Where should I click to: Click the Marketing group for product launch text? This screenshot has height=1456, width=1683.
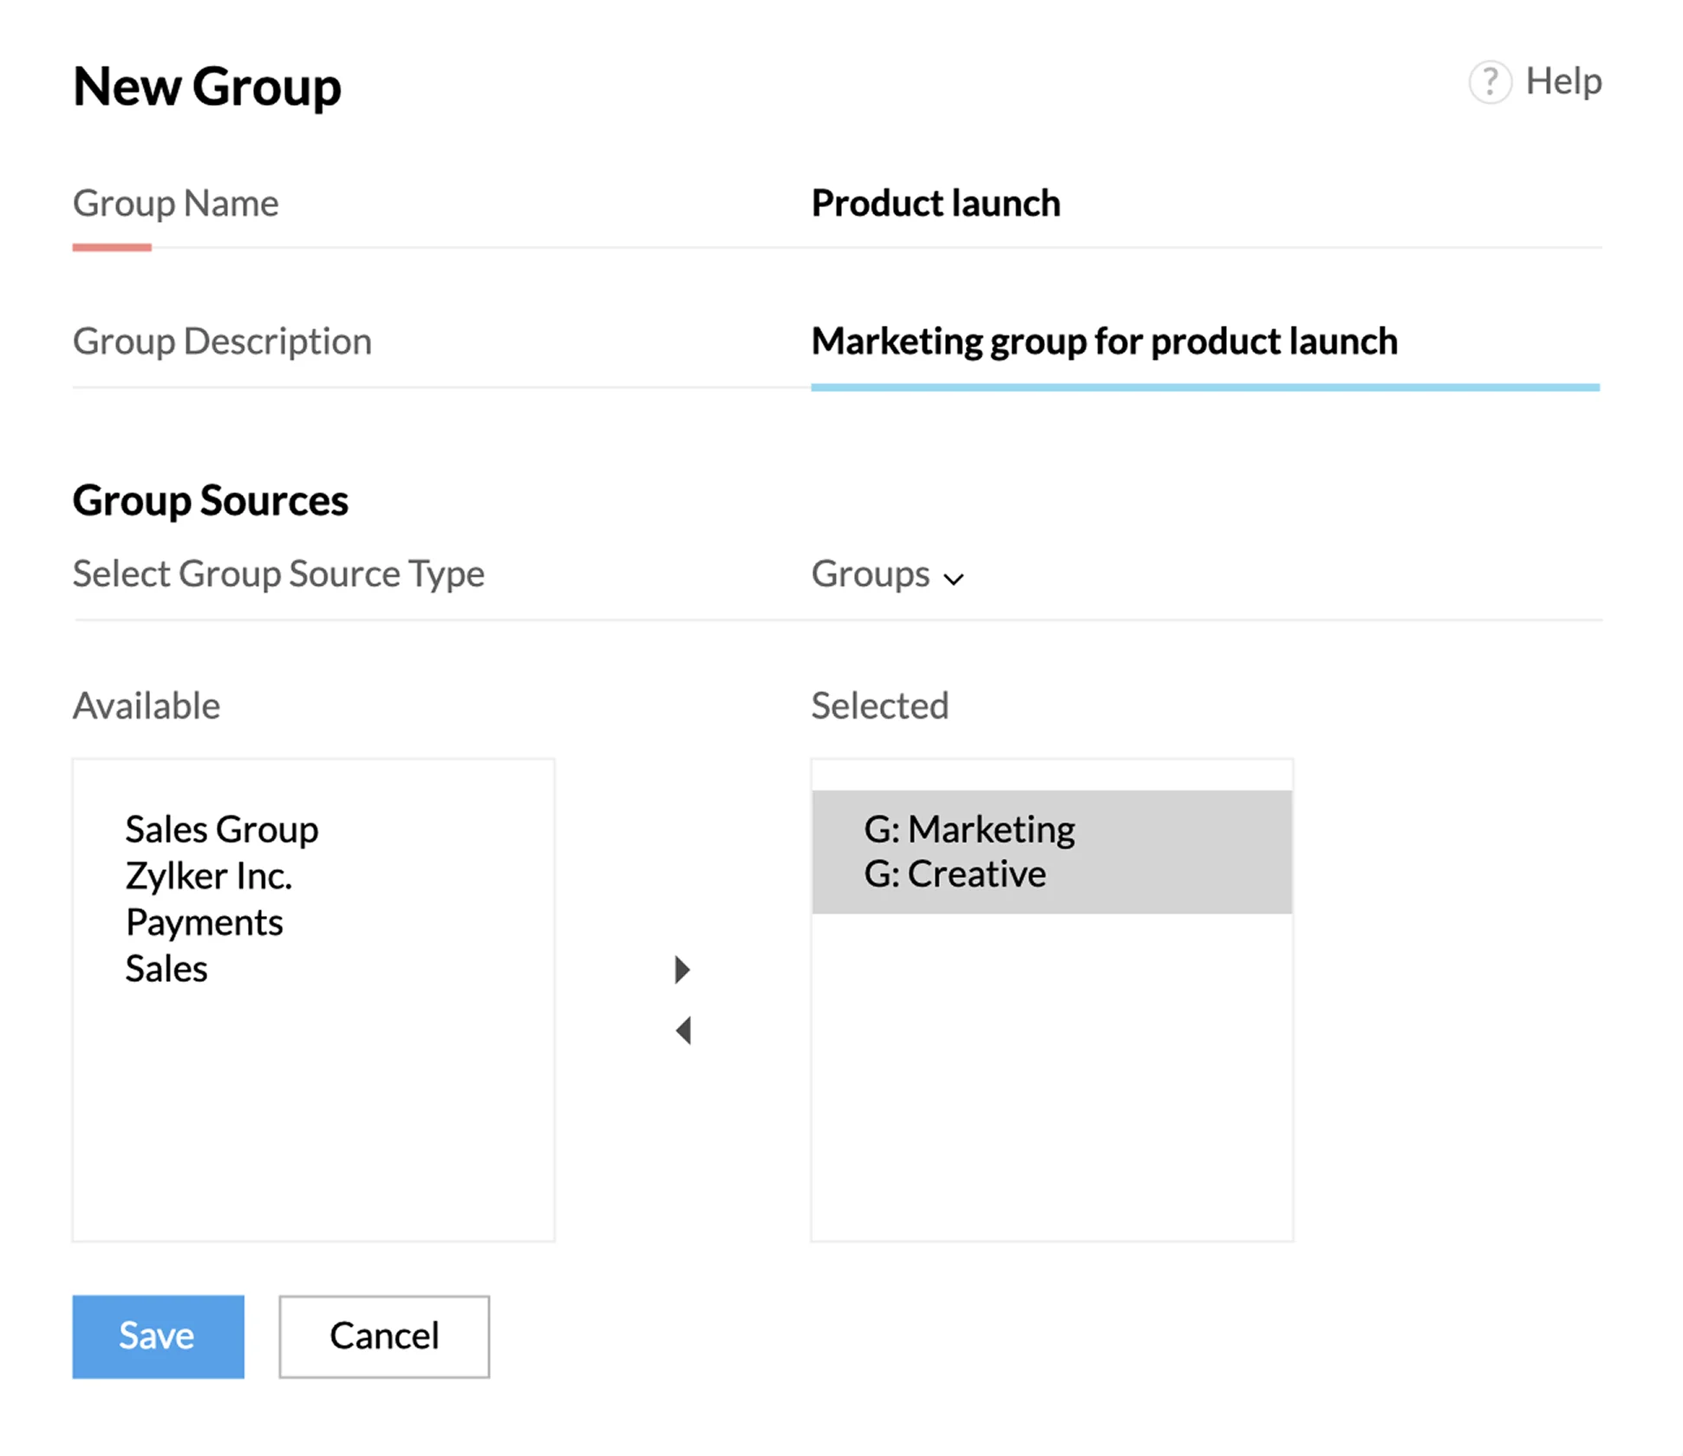tap(1104, 341)
